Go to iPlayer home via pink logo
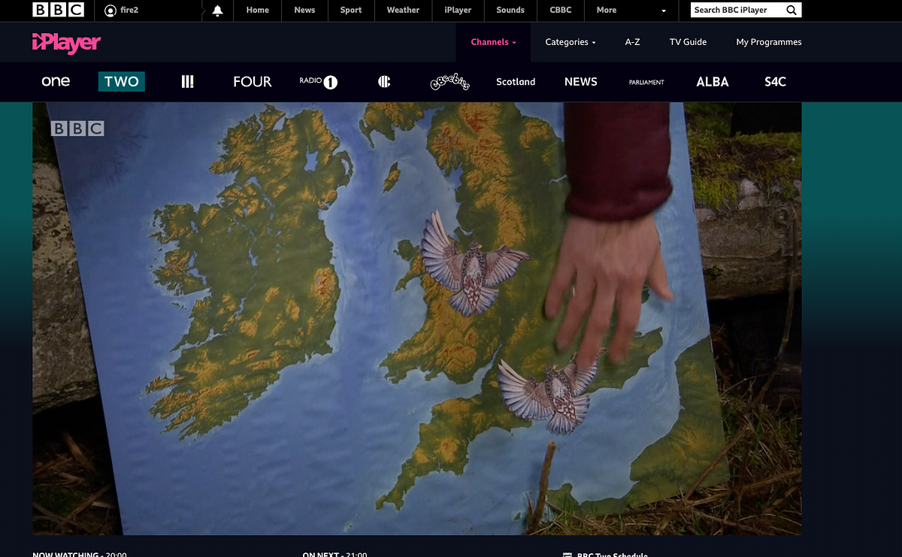Image resolution: width=902 pixels, height=557 pixels. pos(66,44)
